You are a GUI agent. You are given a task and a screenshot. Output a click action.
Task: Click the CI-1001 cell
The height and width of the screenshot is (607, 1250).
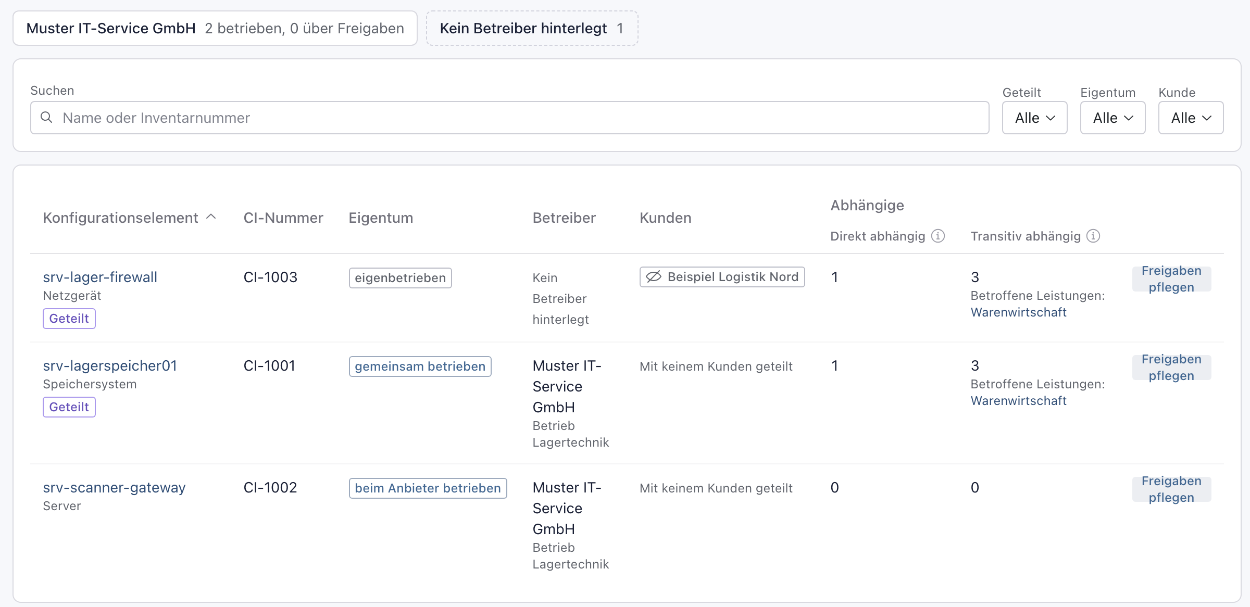pos(269,365)
